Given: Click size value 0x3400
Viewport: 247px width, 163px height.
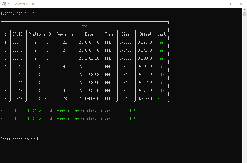Looking at the screenshot, I should click(x=126, y=50).
